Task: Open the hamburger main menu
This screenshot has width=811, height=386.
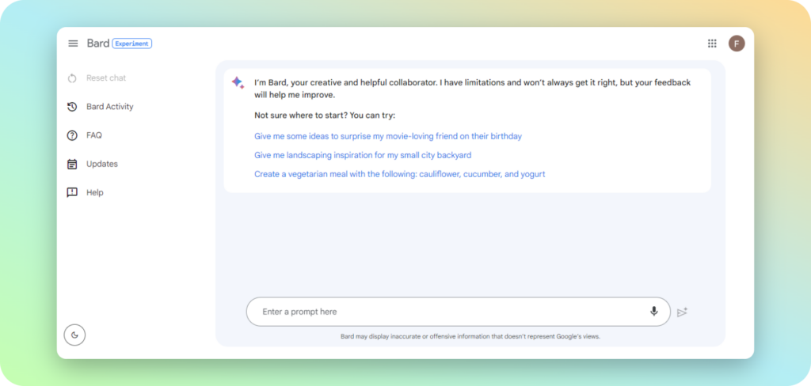Action: (73, 44)
